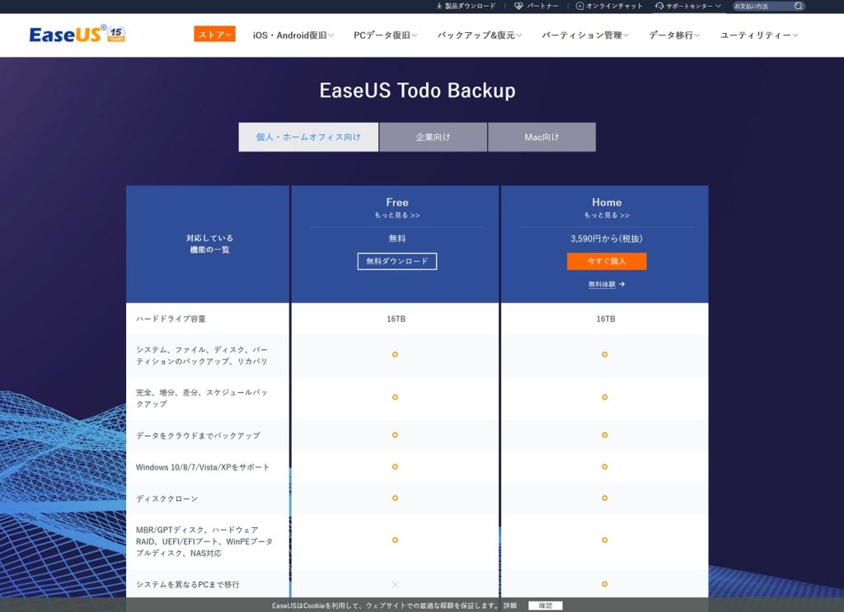Viewport: 844px width, 612px height.
Task: Click the EaseUS Todo Backup page title
Action: point(417,91)
